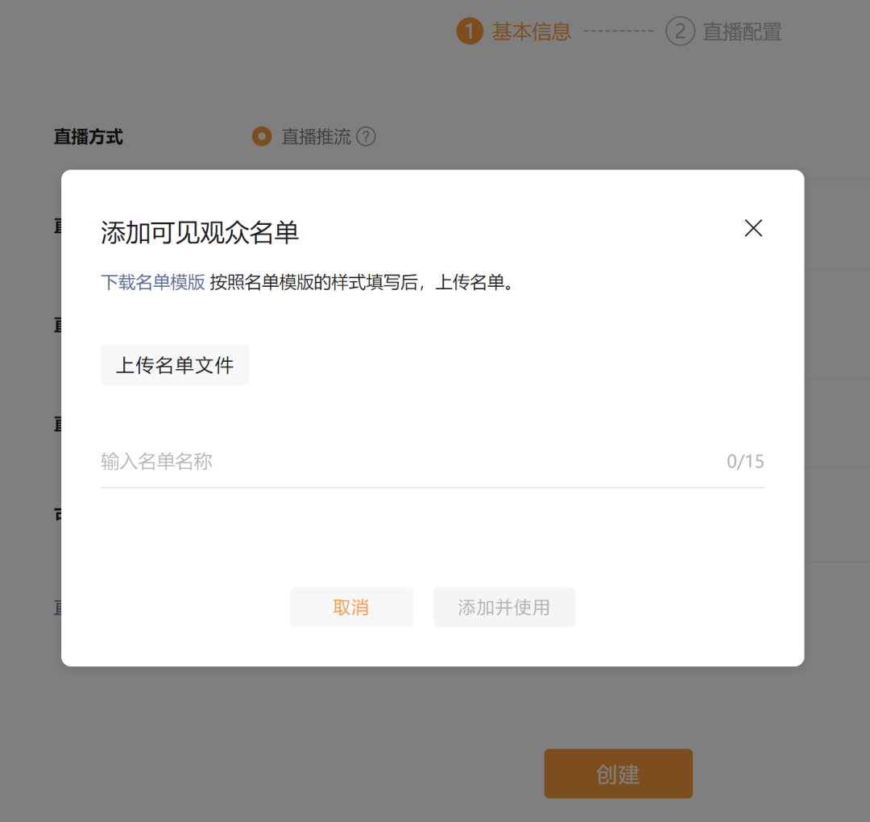Viewport: 870px width, 822px height.
Task: Go to the 基本信息 step label
Action: point(532,31)
